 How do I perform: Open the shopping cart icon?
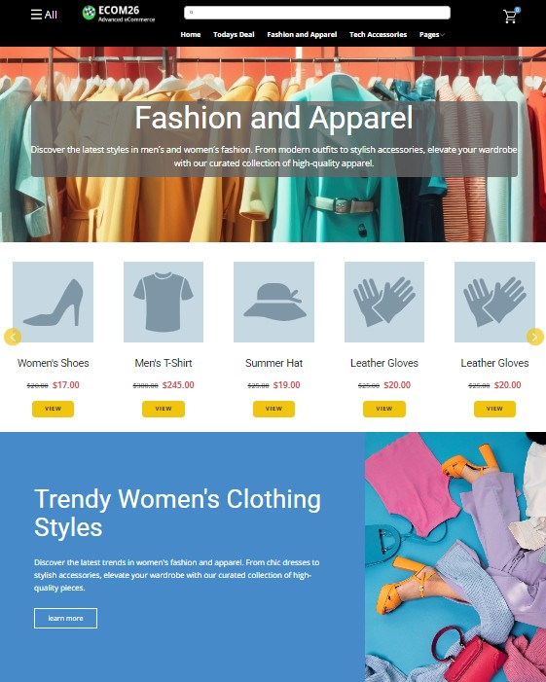point(511,16)
